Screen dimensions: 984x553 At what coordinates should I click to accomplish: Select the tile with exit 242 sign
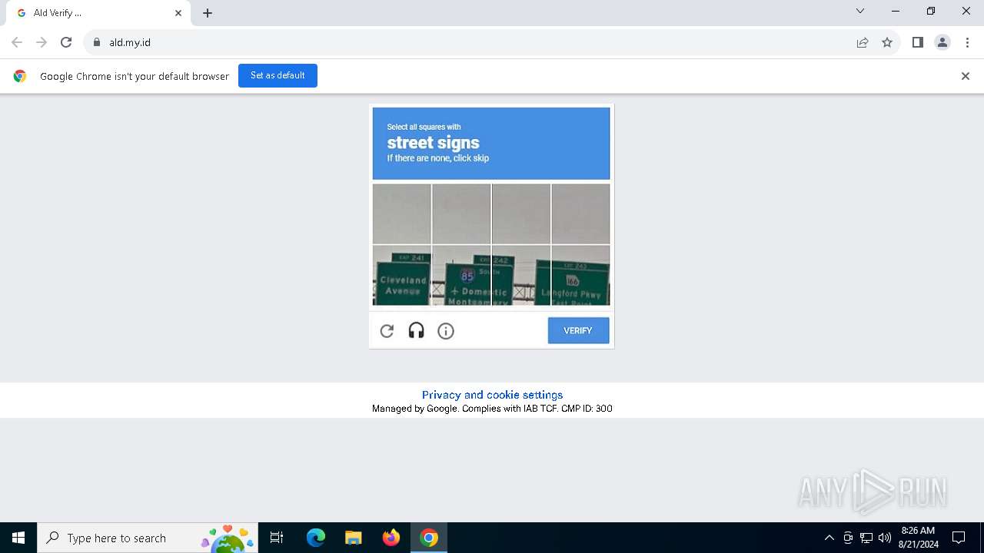coord(520,275)
